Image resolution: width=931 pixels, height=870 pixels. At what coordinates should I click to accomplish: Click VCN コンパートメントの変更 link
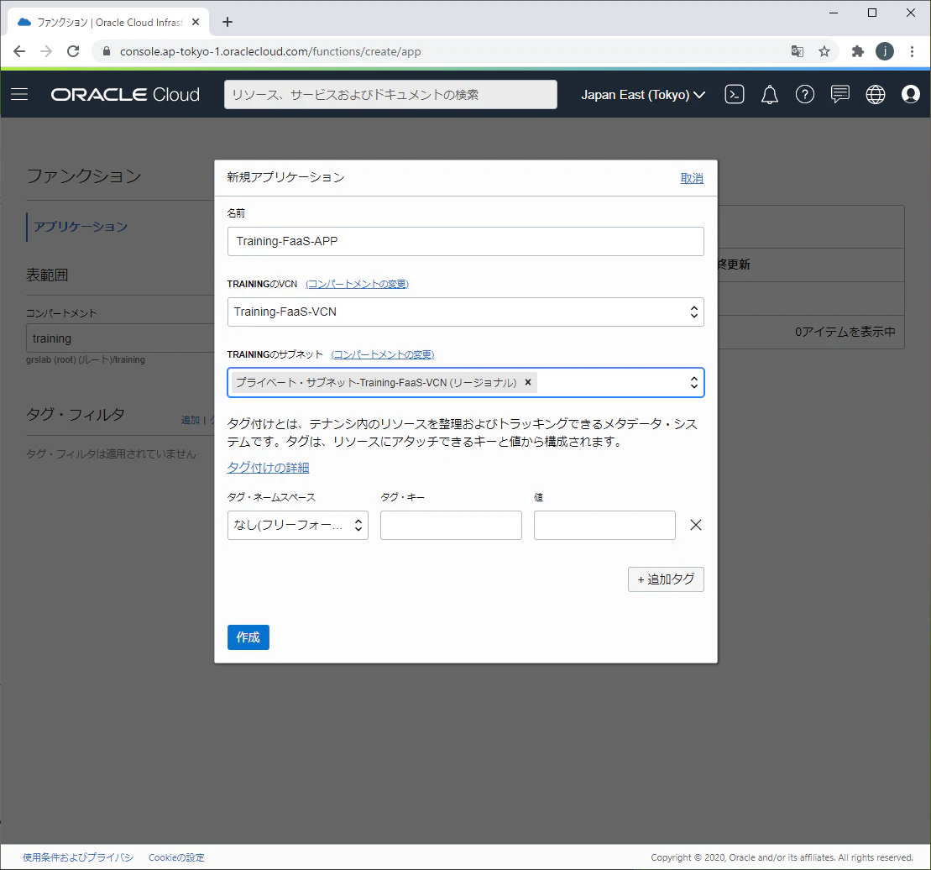pos(357,284)
